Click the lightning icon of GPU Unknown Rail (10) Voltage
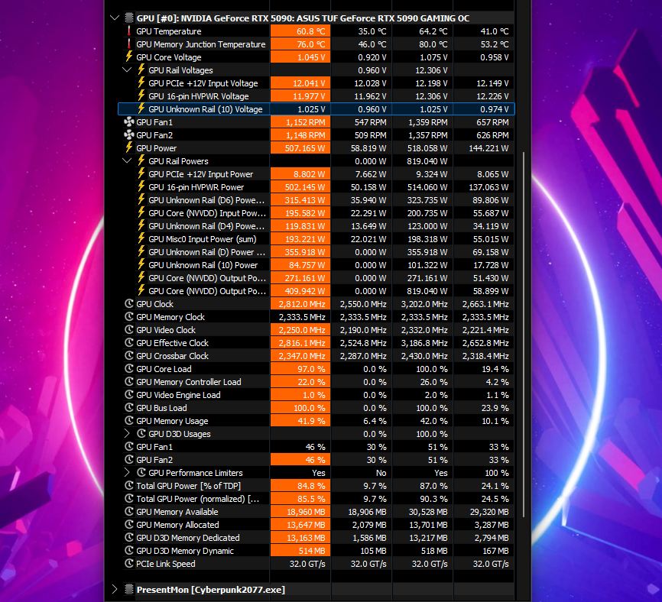Image resolution: width=662 pixels, height=602 pixels. 141,108
